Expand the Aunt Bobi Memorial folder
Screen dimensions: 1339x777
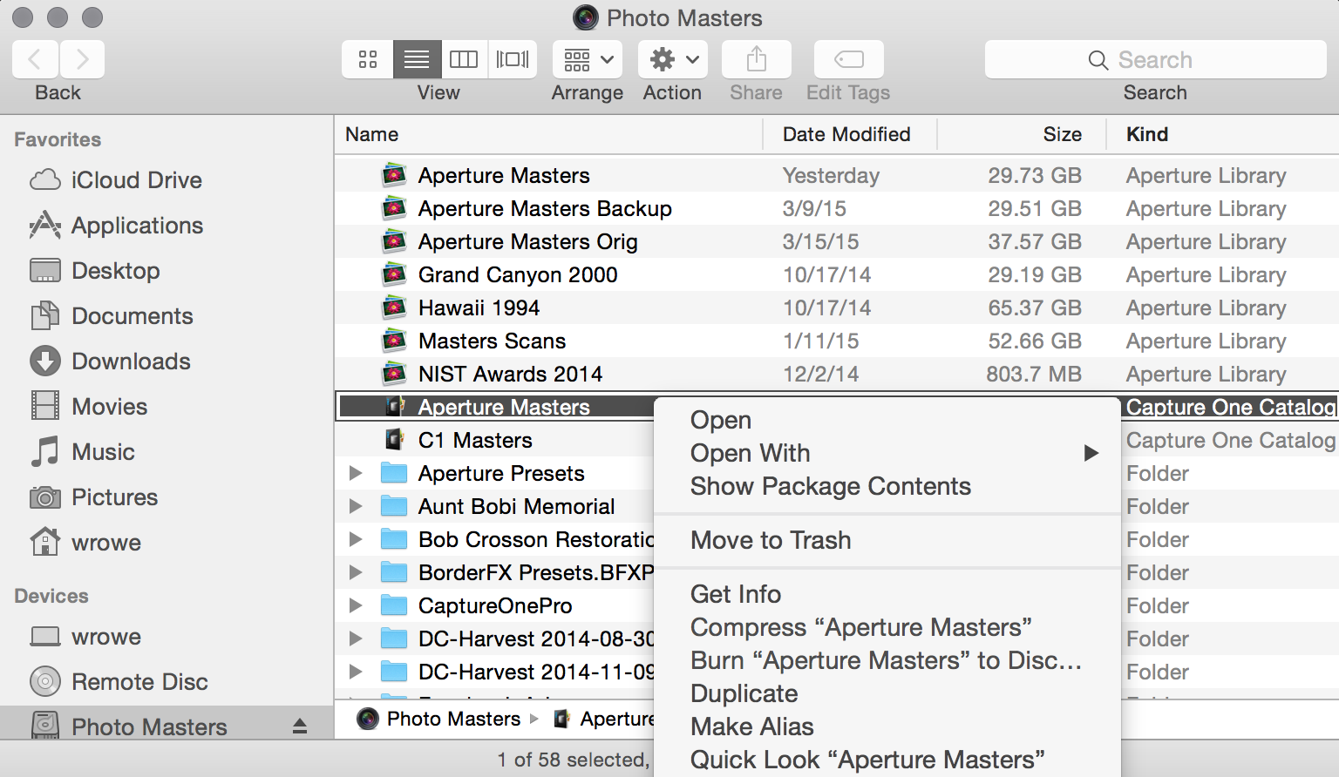pyautogui.click(x=356, y=506)
